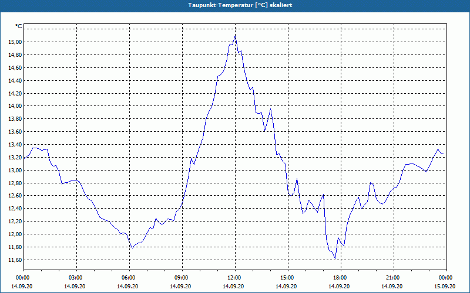Pick the 12,40 y-axis value
The height and width of the screenshot is (293, 470).
[16, 209]
